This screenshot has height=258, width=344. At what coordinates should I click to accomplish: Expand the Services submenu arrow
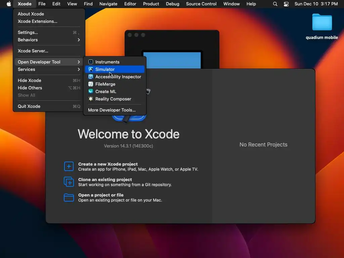[x=79, y=69]
